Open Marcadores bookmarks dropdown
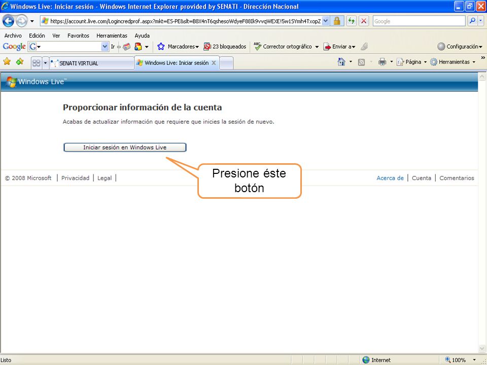This screenshot has width=487, height=365. (183, 47)
